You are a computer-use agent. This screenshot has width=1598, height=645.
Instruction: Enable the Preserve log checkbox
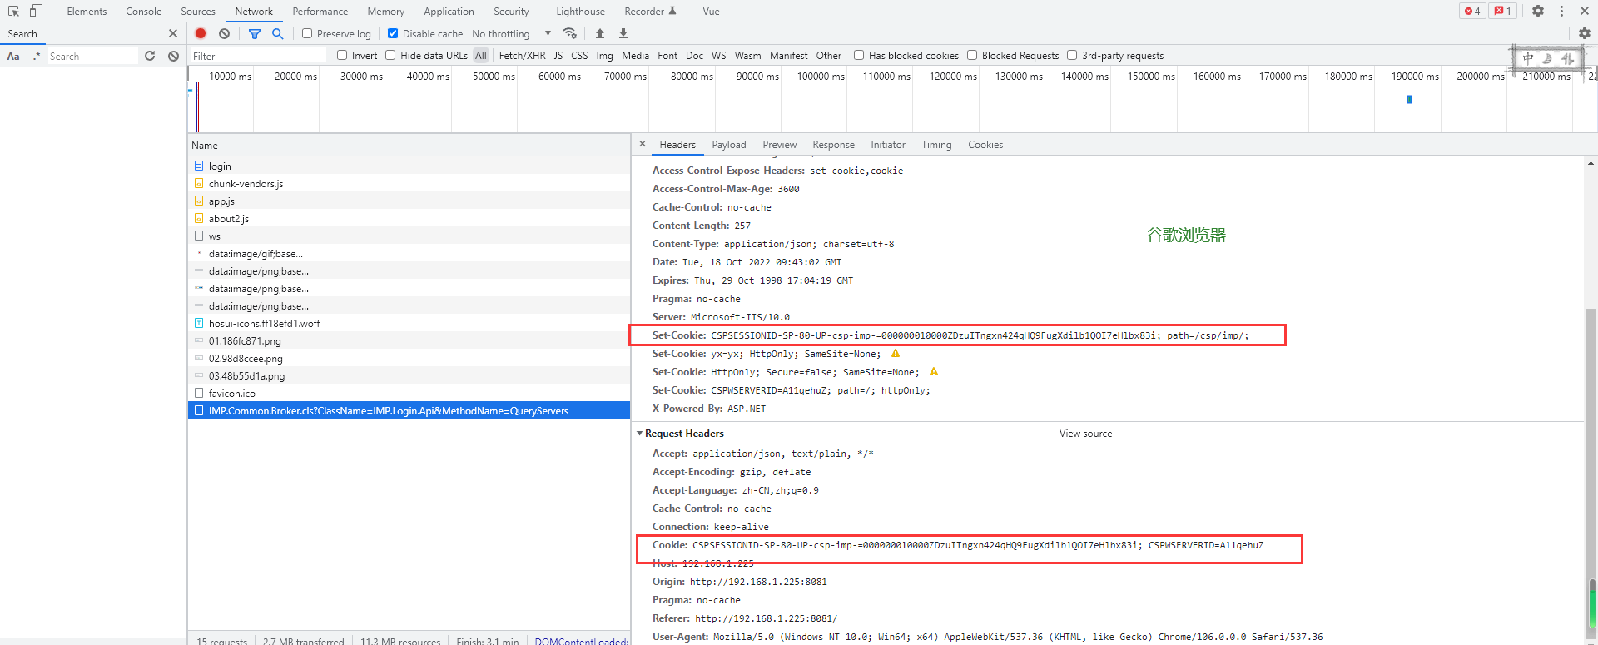coord(307,33)
